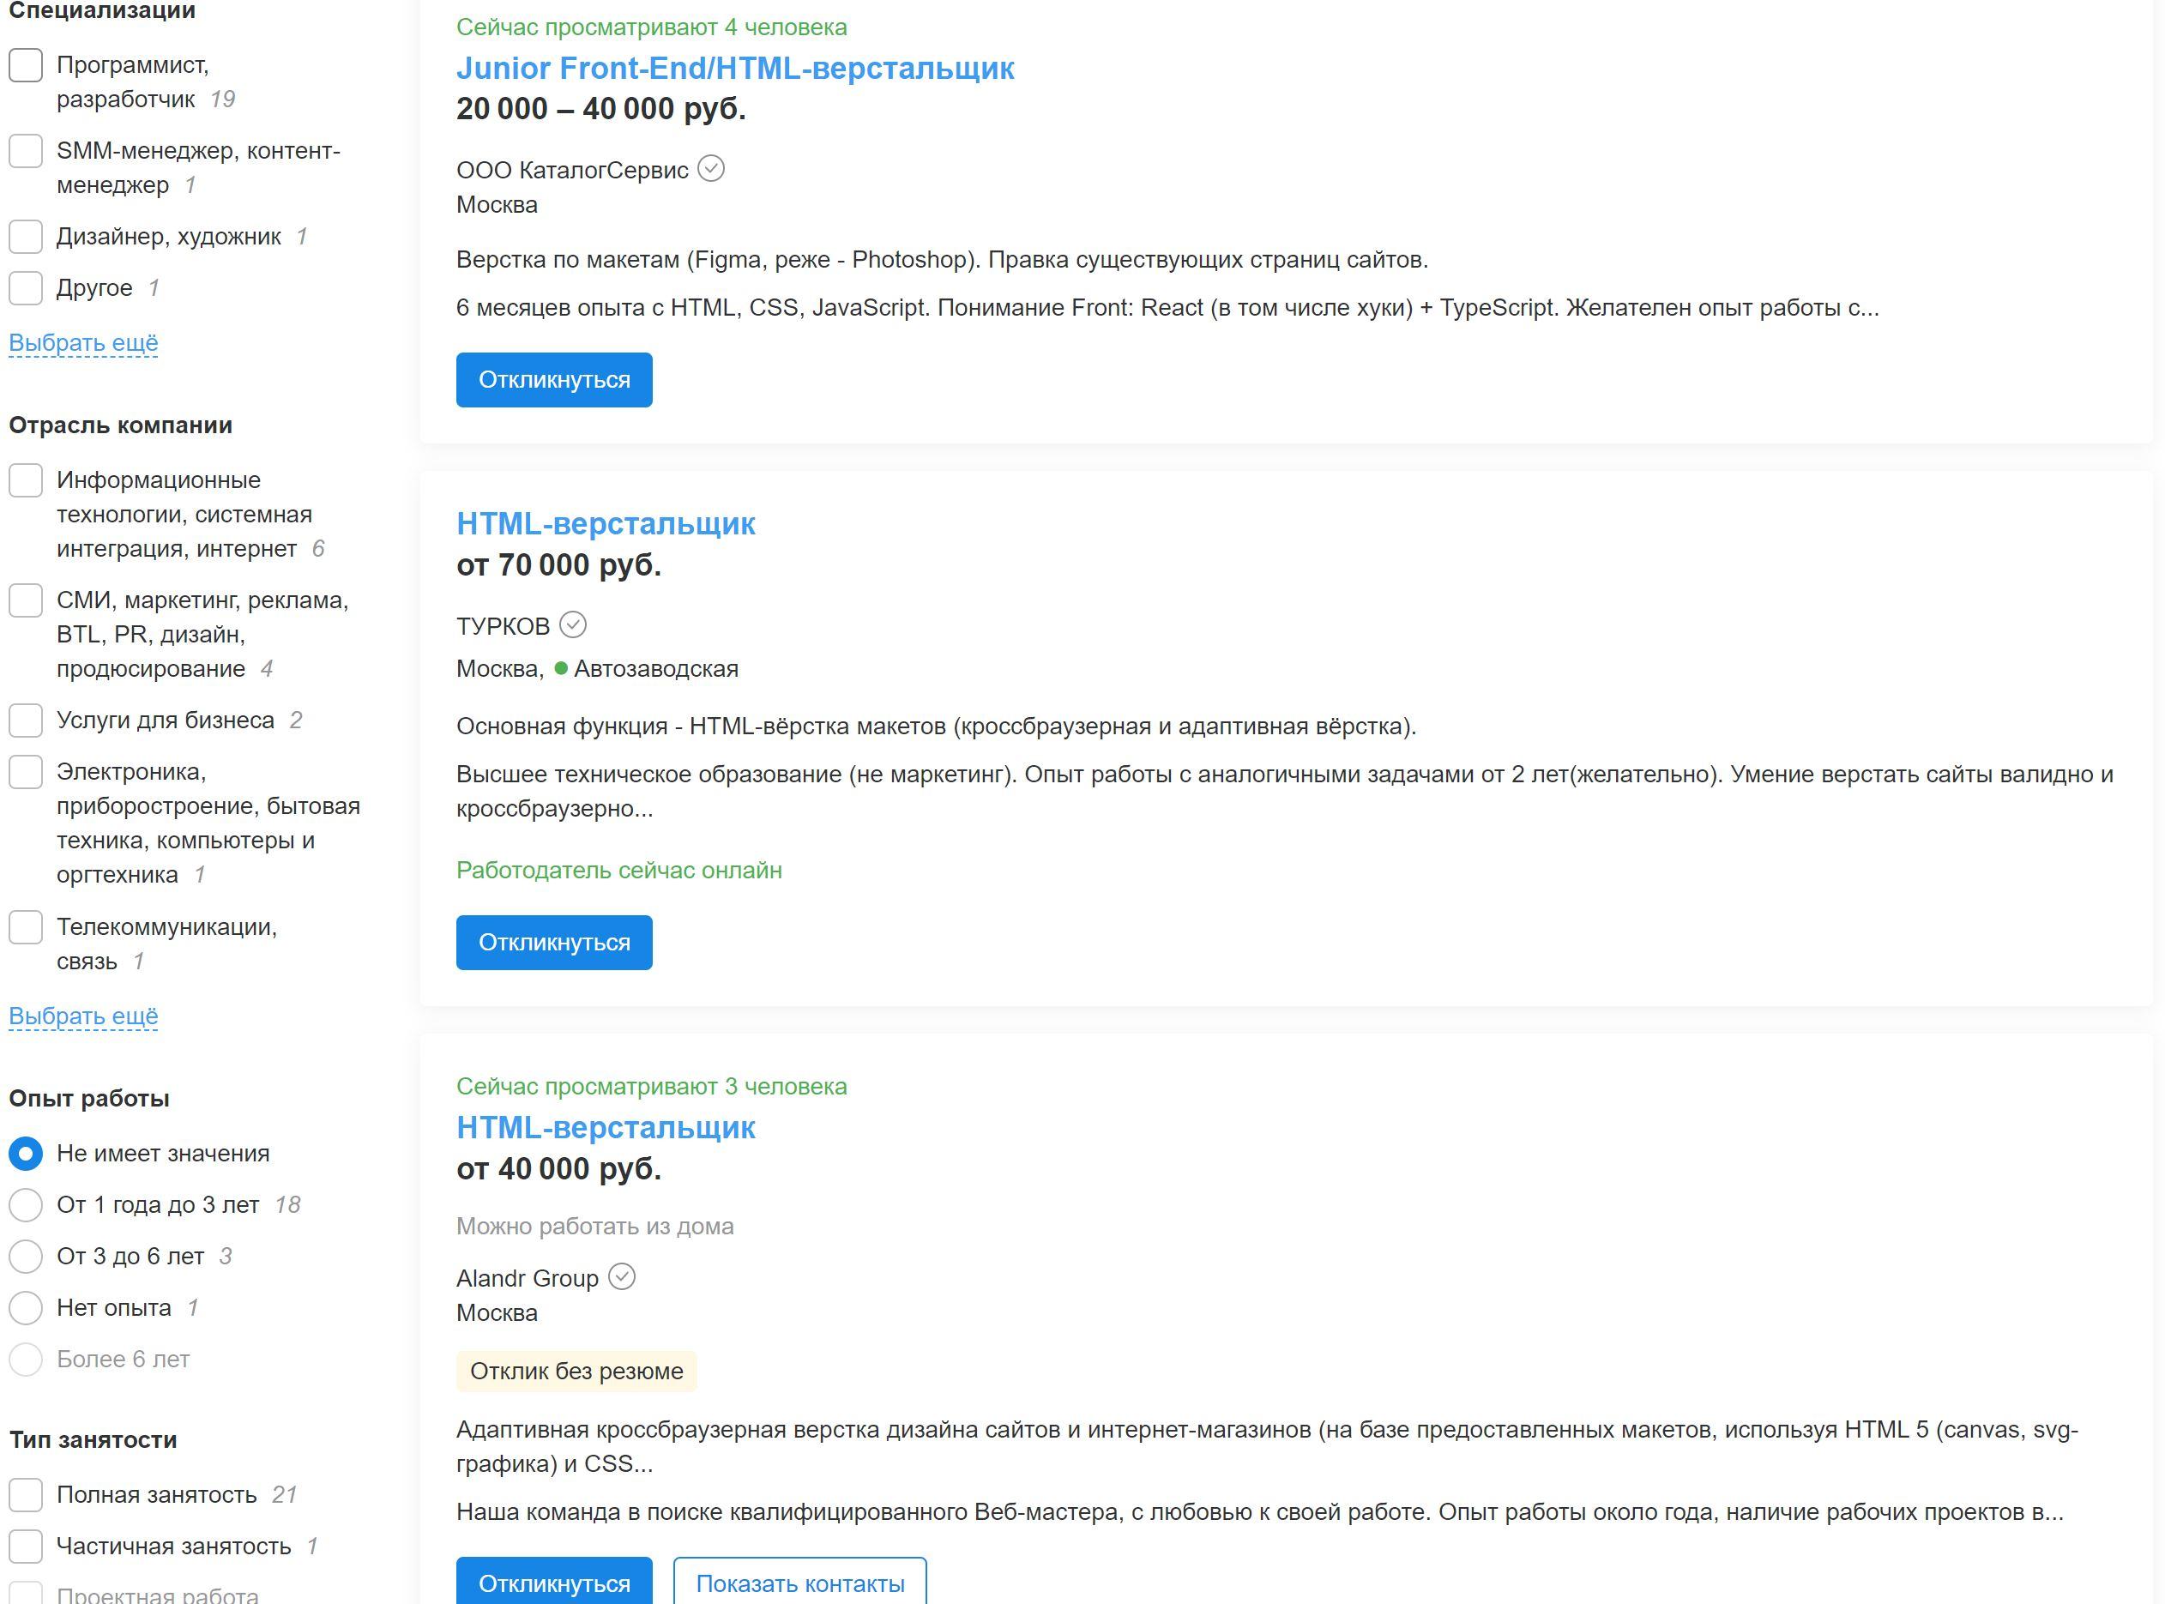Click green metro dot before Автозаводская
Viewport: 2165px width, 1604px height.
[560, 668]
